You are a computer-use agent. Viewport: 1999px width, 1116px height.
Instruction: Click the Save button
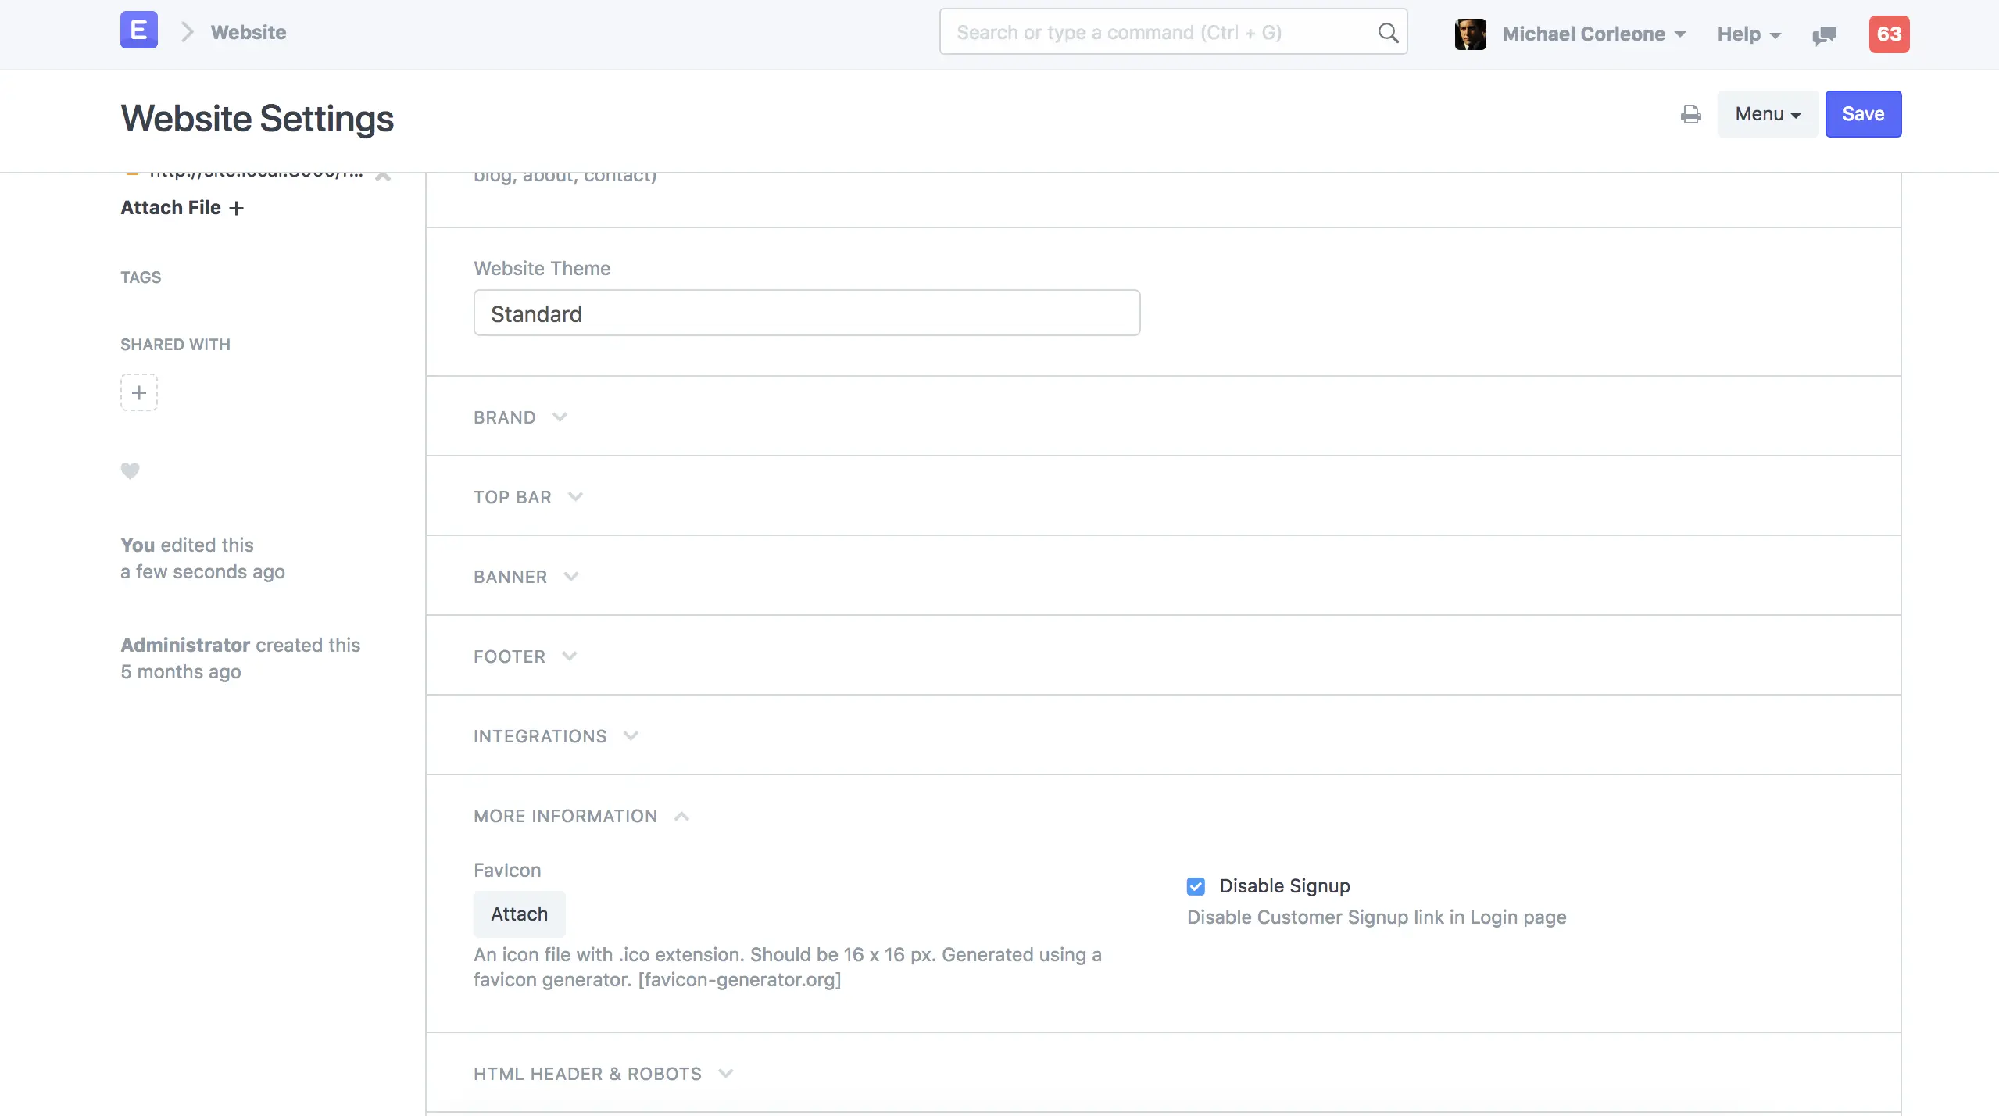[1863, 114]
